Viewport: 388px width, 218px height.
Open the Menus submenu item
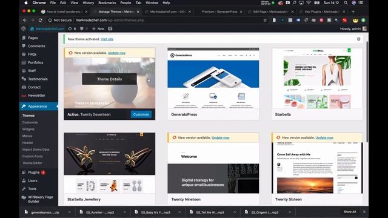[x=27, y=136]
